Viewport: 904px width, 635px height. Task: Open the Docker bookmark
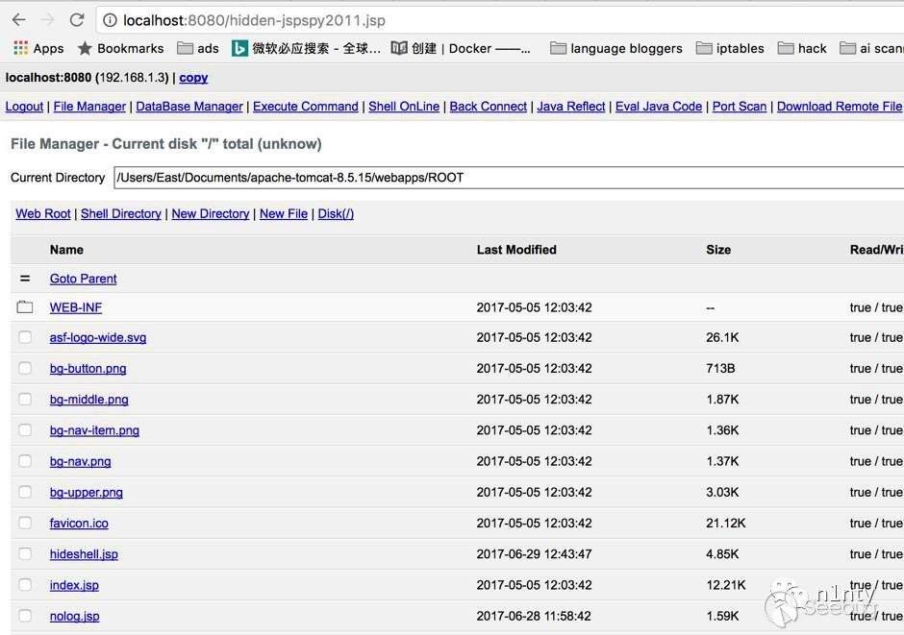(462, 48)
